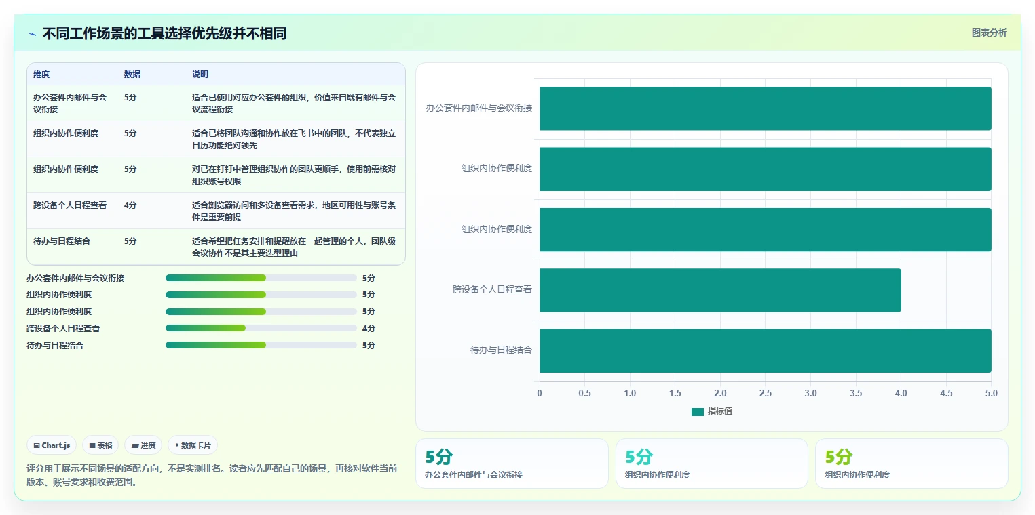The image size is (1035, 515).
Task: Click the table description mentioning 钉钉
Action: (294, 175)
